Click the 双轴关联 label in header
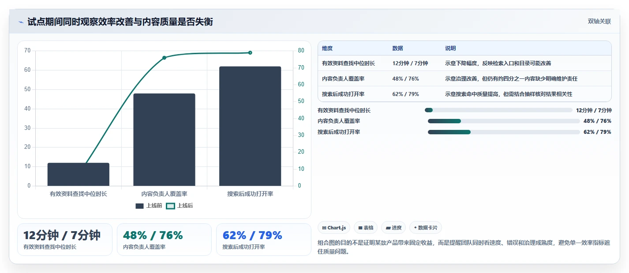This screenshot has height=273, width=629. [599, 22]
